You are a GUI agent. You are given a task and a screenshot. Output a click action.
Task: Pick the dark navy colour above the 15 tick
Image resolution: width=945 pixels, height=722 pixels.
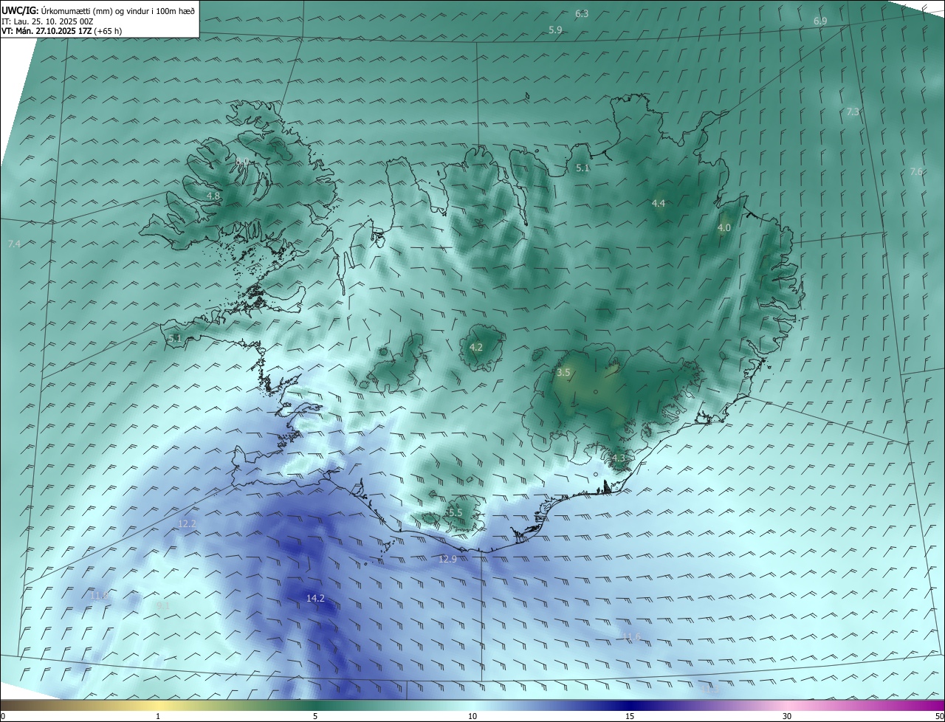point(630,705)
